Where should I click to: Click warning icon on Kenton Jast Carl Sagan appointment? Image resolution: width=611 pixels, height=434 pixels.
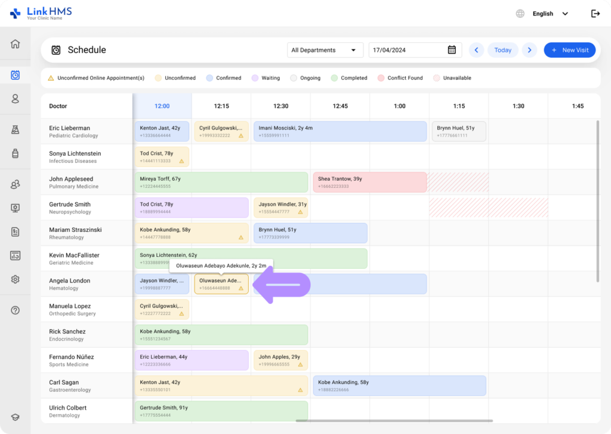pyautogui.click(x=301, y=390)
